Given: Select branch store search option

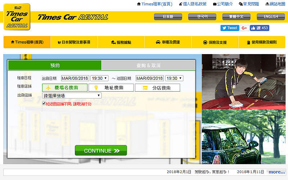Looking at the screenshot, I should point(157,88).
